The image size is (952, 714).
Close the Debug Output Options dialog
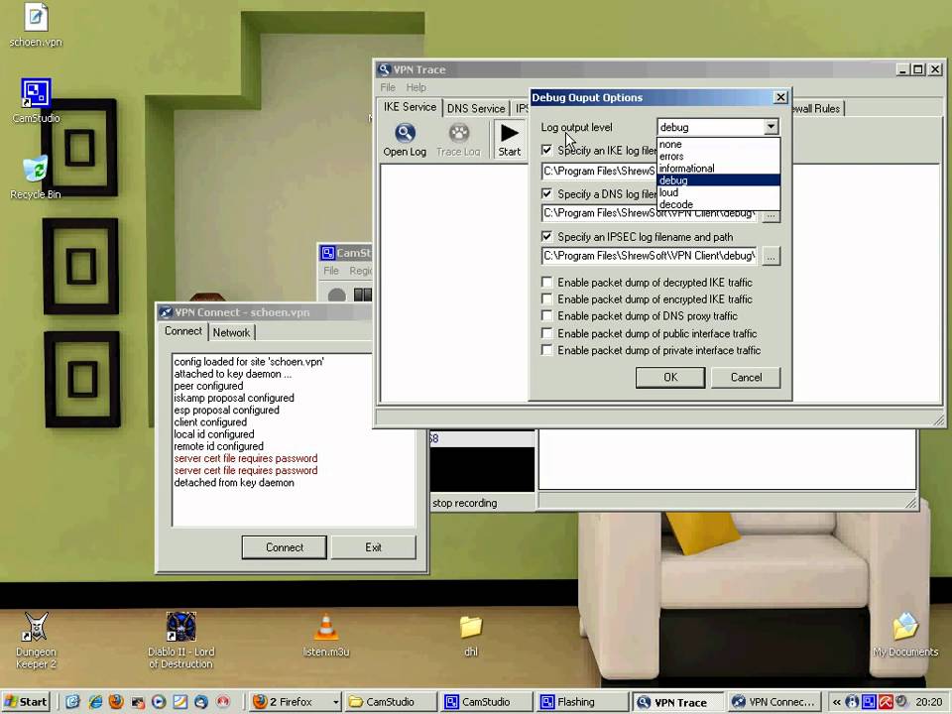[x=780, y=97]
